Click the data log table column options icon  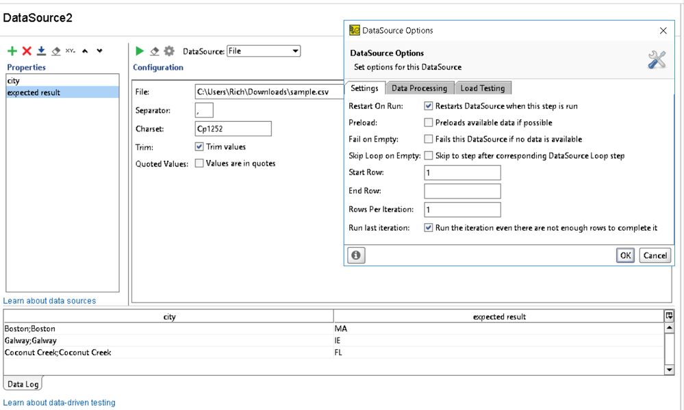pyautogui.click(x=669, y=316)
